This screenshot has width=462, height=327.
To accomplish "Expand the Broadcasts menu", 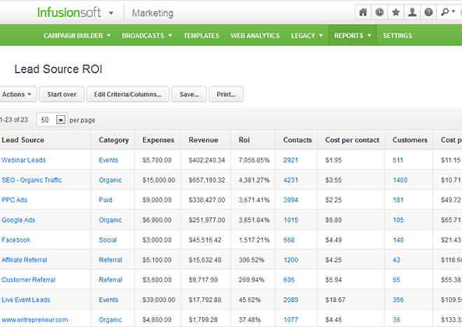I will click(x=147, y=36).
